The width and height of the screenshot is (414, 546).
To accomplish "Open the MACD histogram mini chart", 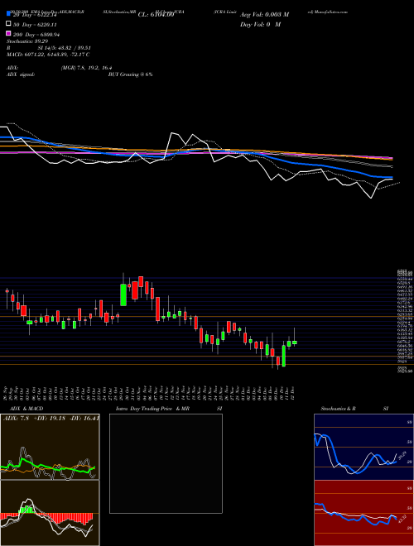I will 50,513.
